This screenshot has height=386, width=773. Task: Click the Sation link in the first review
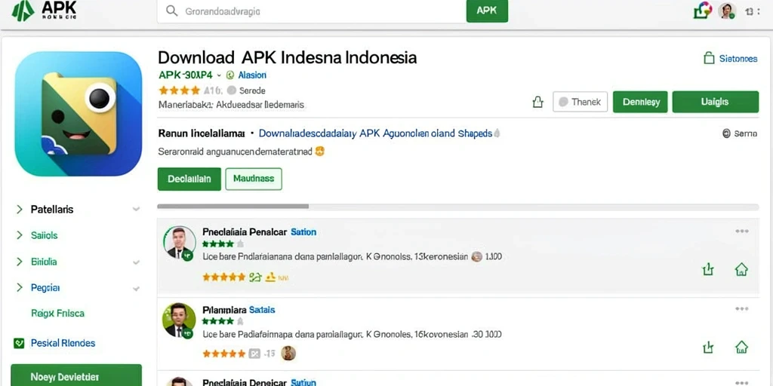[303, 232]
